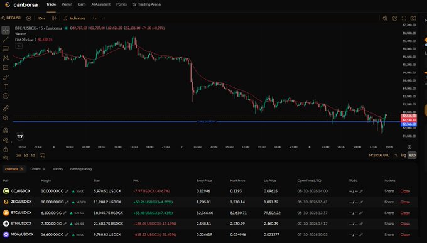Screen dimensions: 427x243
Task: Toggle stay in drawing mode
Action: [6, 140]
